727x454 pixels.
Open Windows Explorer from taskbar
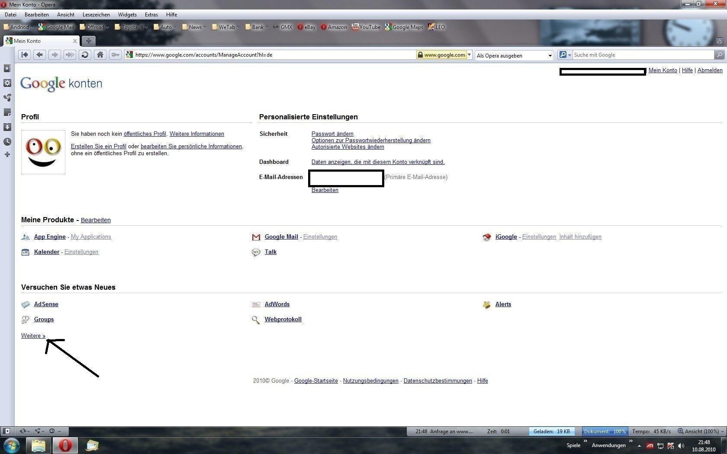38,445
